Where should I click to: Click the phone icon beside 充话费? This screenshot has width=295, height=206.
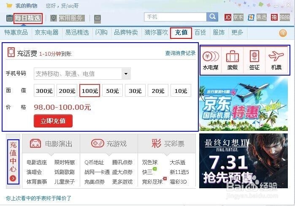point(11,52)
